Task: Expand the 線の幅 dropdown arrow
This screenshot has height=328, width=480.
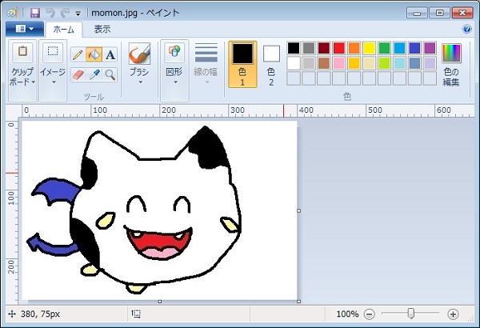Action: pos(207,82)
